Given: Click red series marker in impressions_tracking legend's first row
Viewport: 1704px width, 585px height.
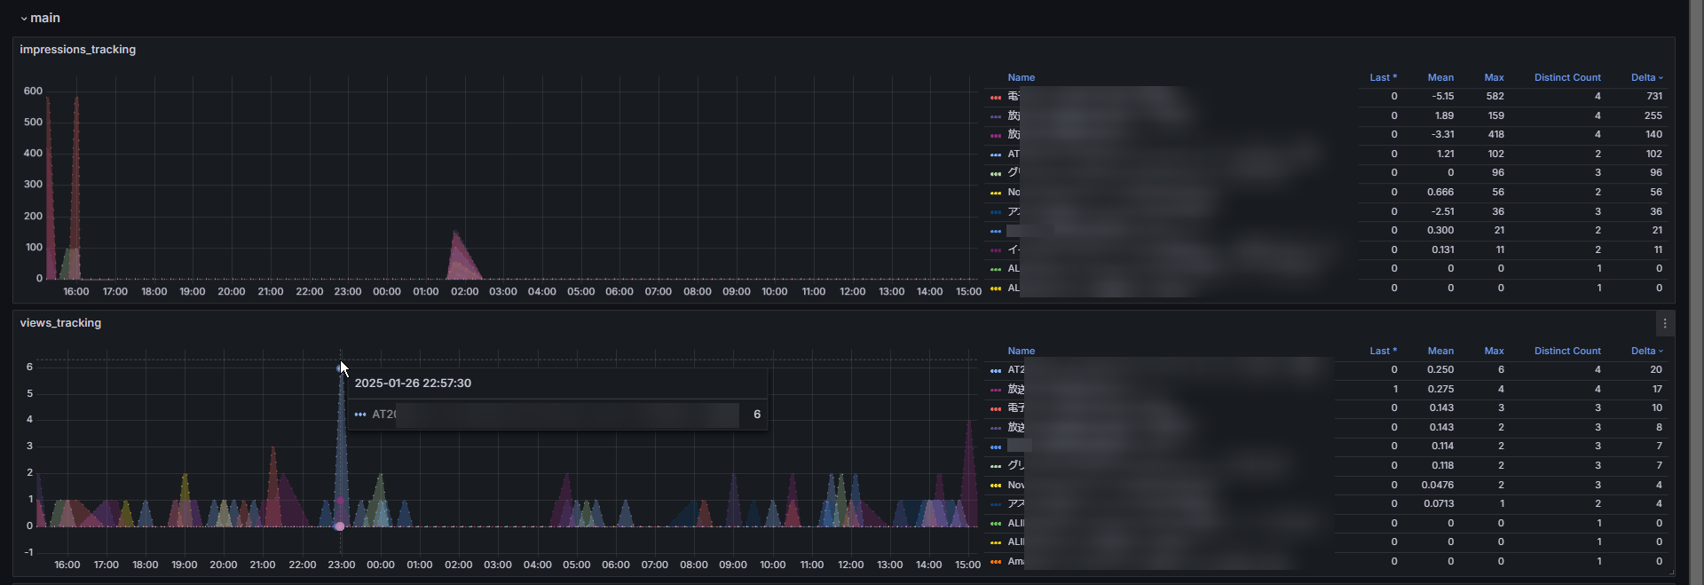Looking at the screenshot, I should (x=996, y=97).
